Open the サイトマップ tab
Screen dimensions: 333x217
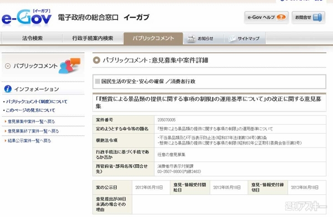point(245,38)
